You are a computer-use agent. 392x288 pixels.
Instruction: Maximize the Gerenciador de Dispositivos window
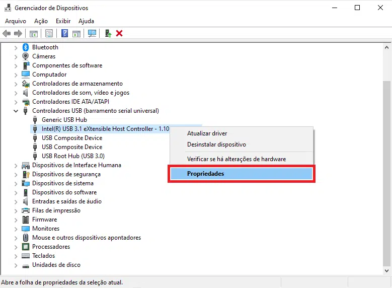tap(357, 8)
